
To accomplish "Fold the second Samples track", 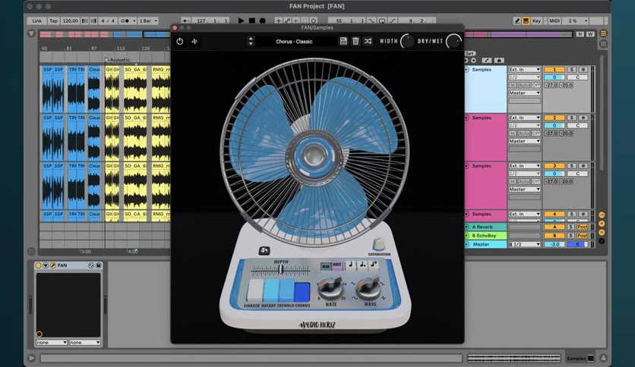I will pyautogui.click(x=466, y=118).
